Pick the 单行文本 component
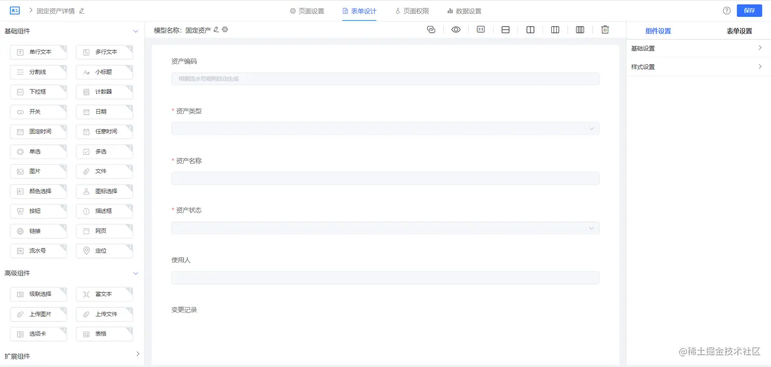 [38, 52]
